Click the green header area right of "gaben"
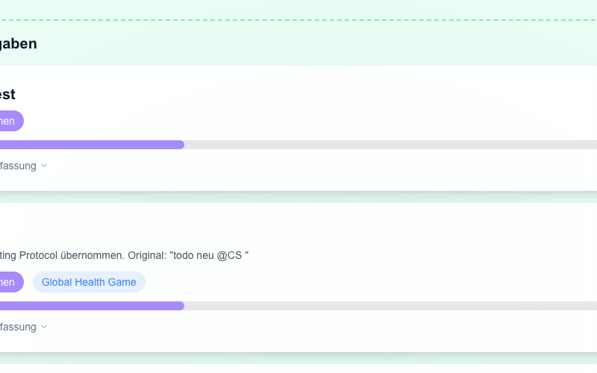597x373 pixels. 298,44
